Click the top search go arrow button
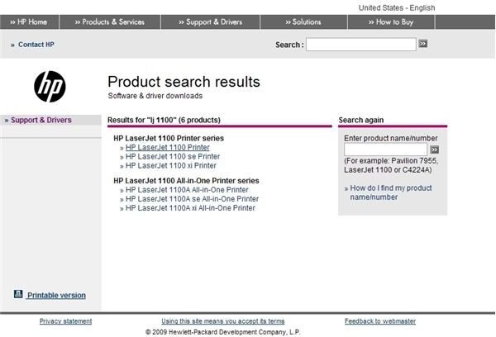This screenshot has height=337, width=496. 423,44
